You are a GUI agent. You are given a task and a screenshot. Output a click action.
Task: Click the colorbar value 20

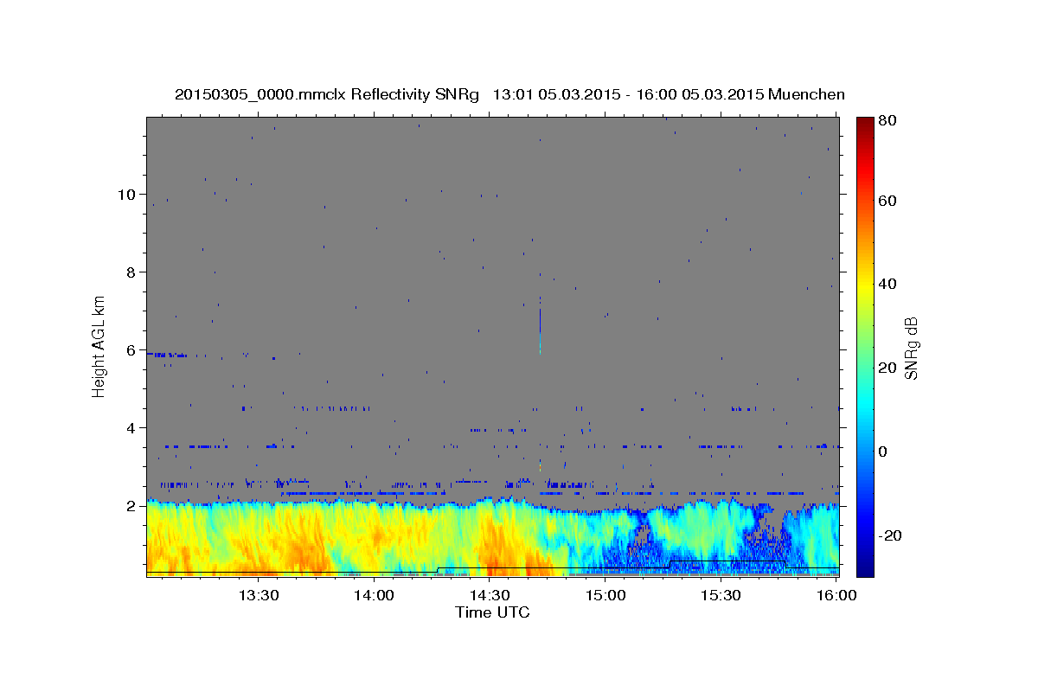pyautogui.click(x=887, y=368)
